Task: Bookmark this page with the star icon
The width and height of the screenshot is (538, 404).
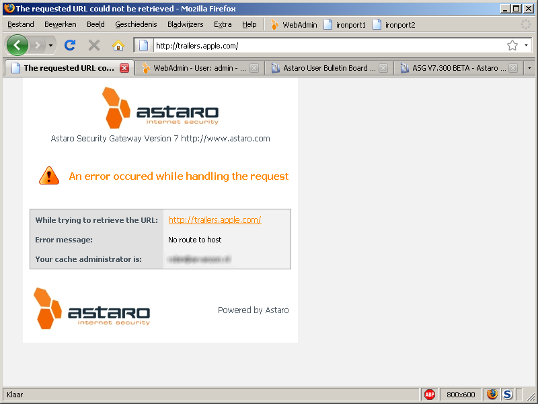Action: pyautogui.click(x=512, y=45)
